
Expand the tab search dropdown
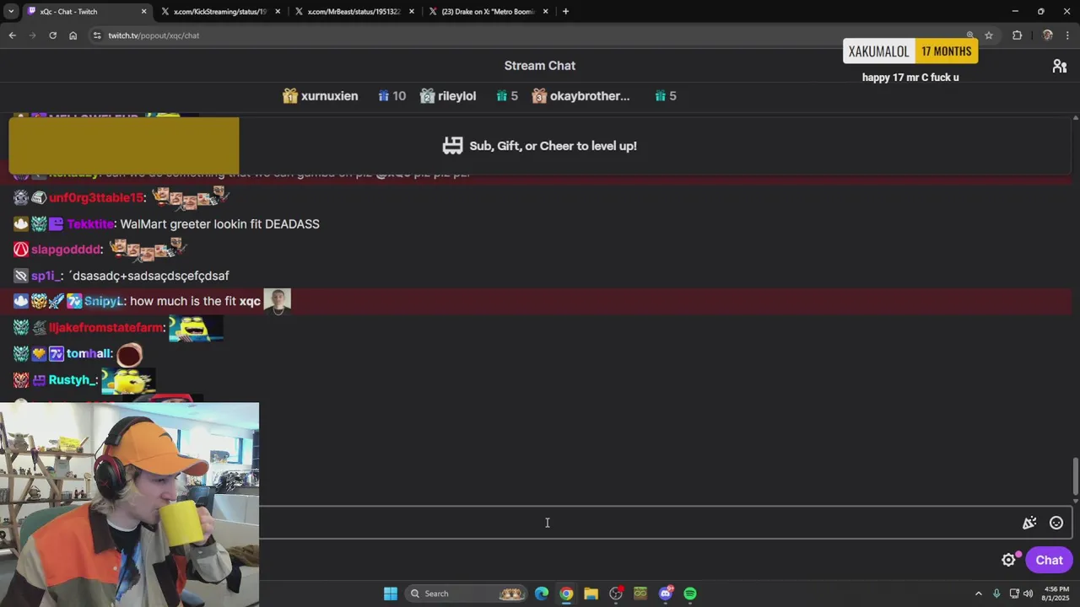pos(11,12)
